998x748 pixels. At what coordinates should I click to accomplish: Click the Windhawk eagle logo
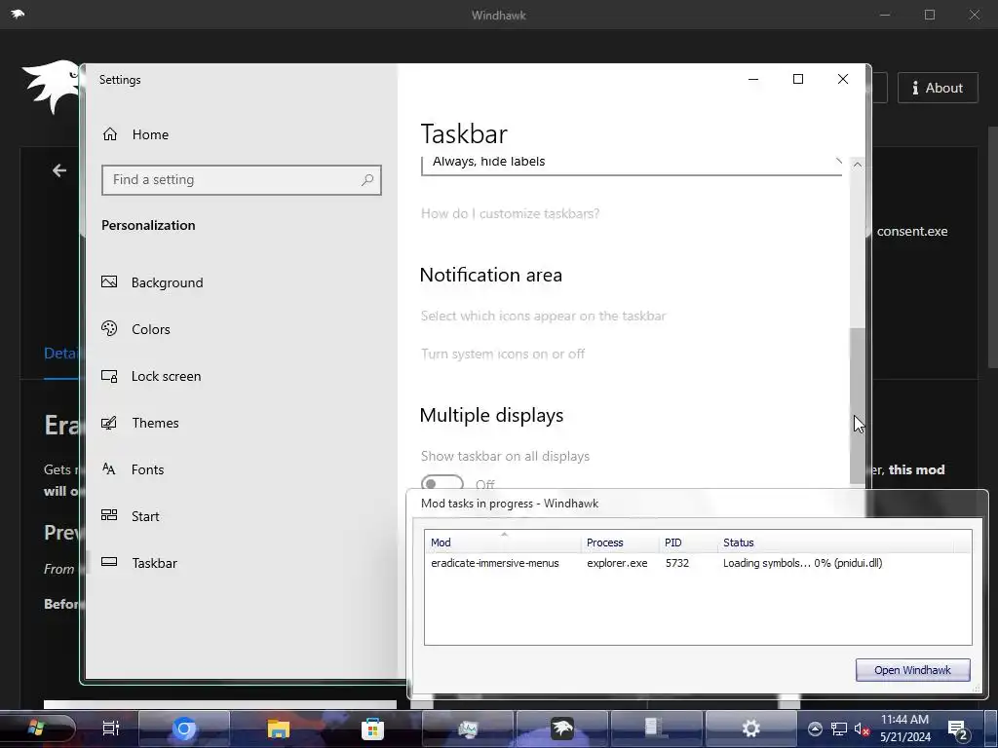50,87
